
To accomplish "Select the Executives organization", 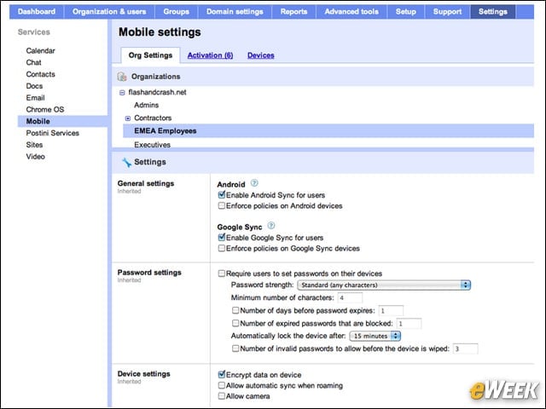I will click(x=152, y=145).
